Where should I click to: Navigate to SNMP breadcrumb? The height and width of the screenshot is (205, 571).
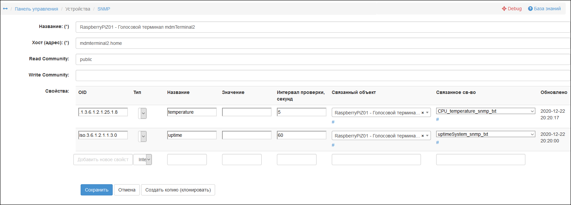pyautogui.click(x=104, y=9)
